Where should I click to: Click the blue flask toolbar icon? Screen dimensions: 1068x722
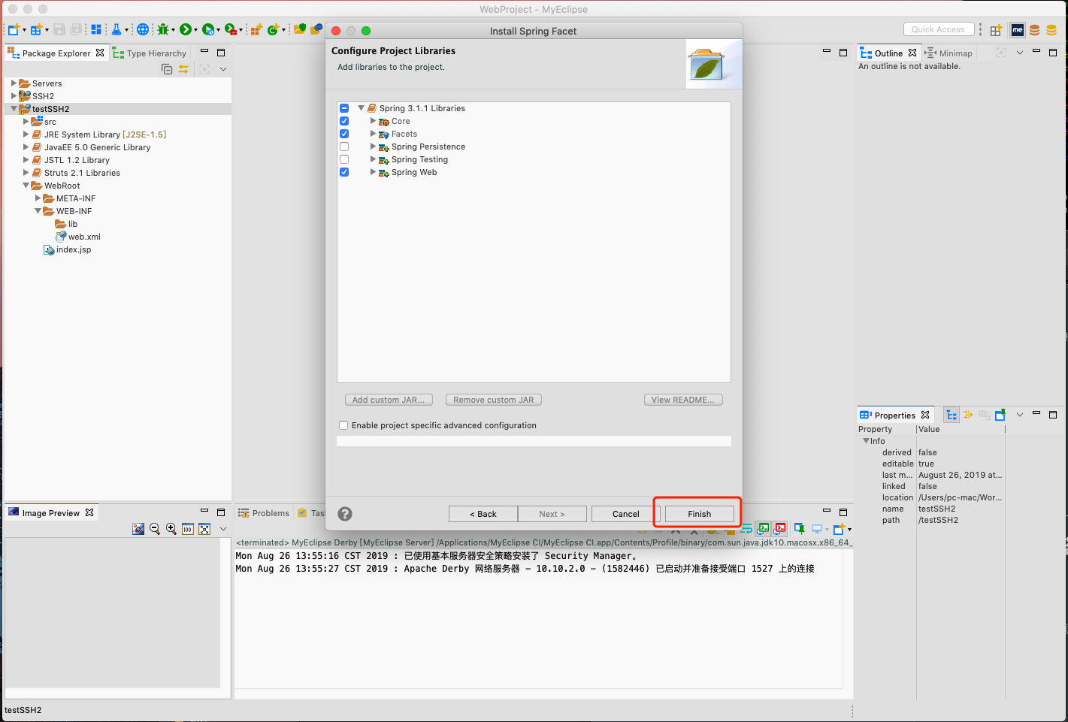tap(116, 29)
